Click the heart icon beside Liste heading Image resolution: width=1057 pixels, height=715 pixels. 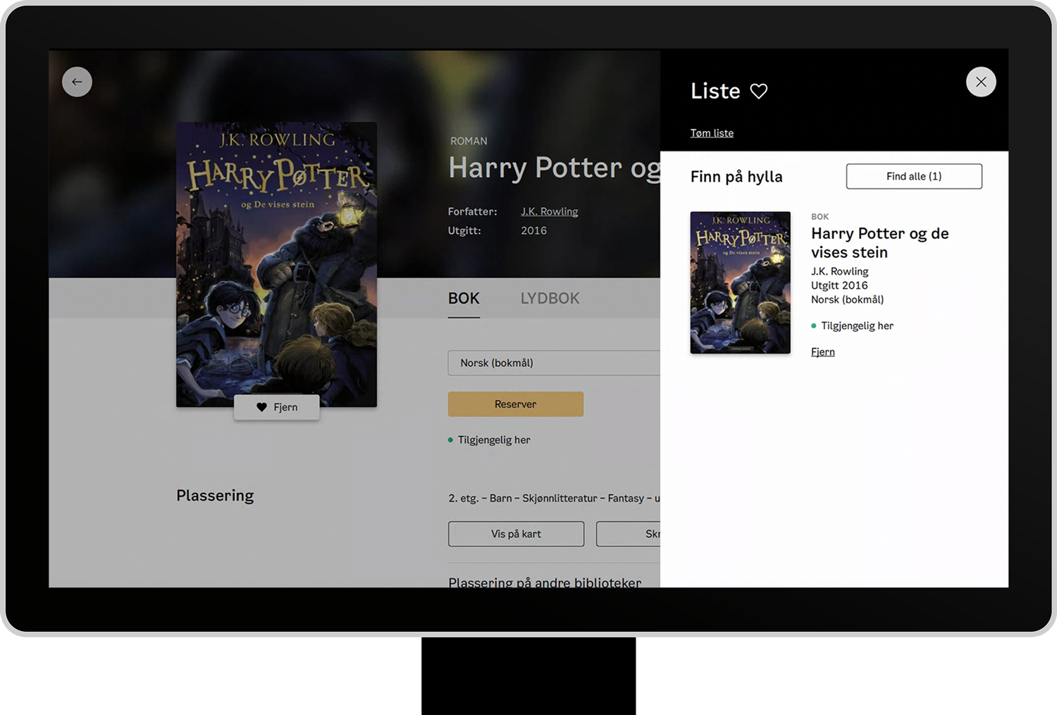pos(758,92)
